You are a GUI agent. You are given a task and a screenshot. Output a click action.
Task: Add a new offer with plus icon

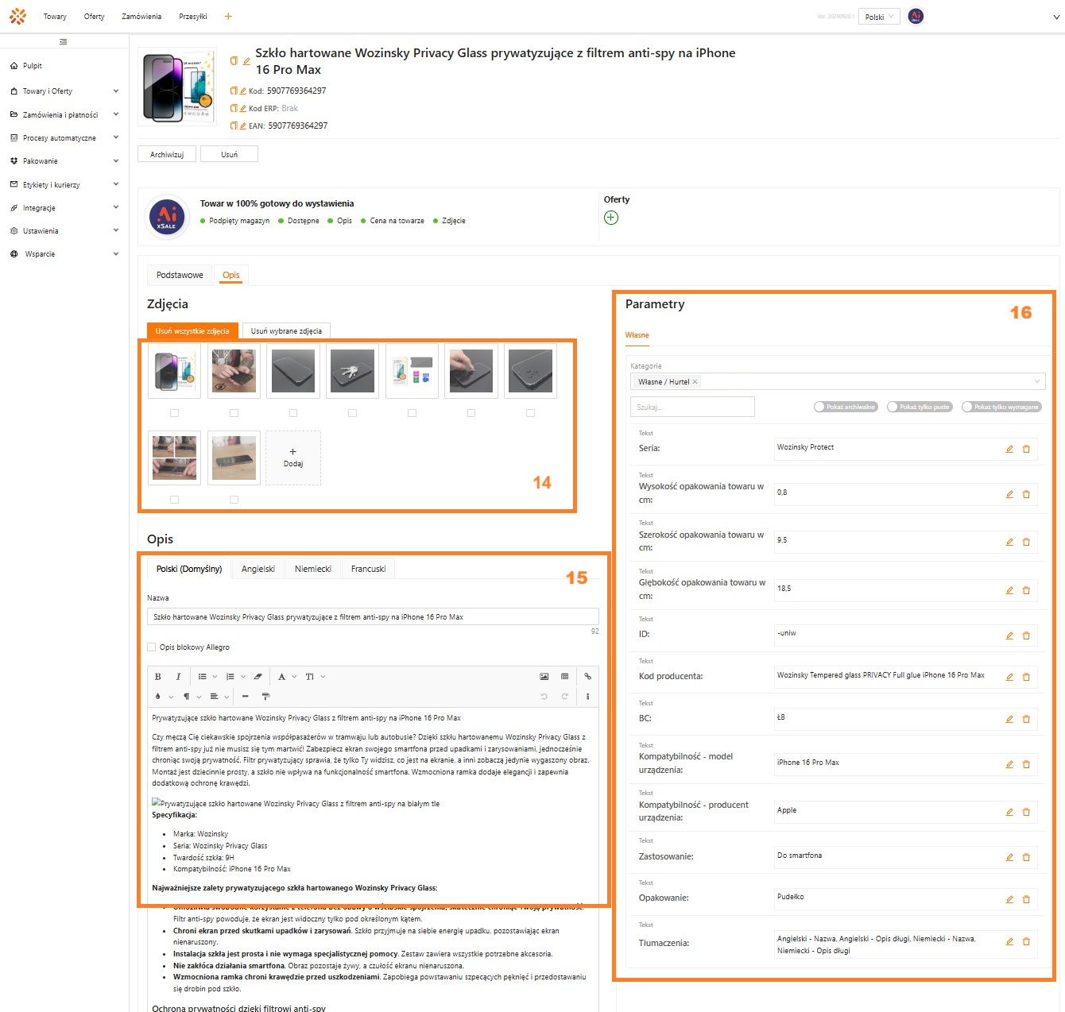610,218
